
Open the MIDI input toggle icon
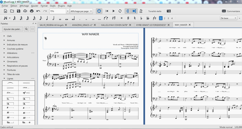pyautogui.click(x=99, y=11)
